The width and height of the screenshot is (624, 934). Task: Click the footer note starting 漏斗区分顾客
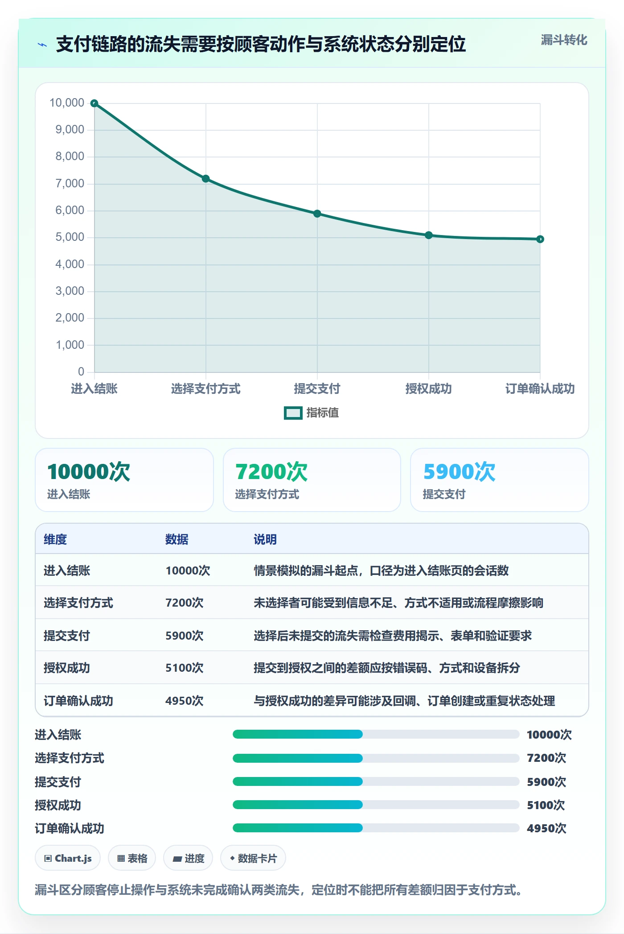(x=279, y=890)
